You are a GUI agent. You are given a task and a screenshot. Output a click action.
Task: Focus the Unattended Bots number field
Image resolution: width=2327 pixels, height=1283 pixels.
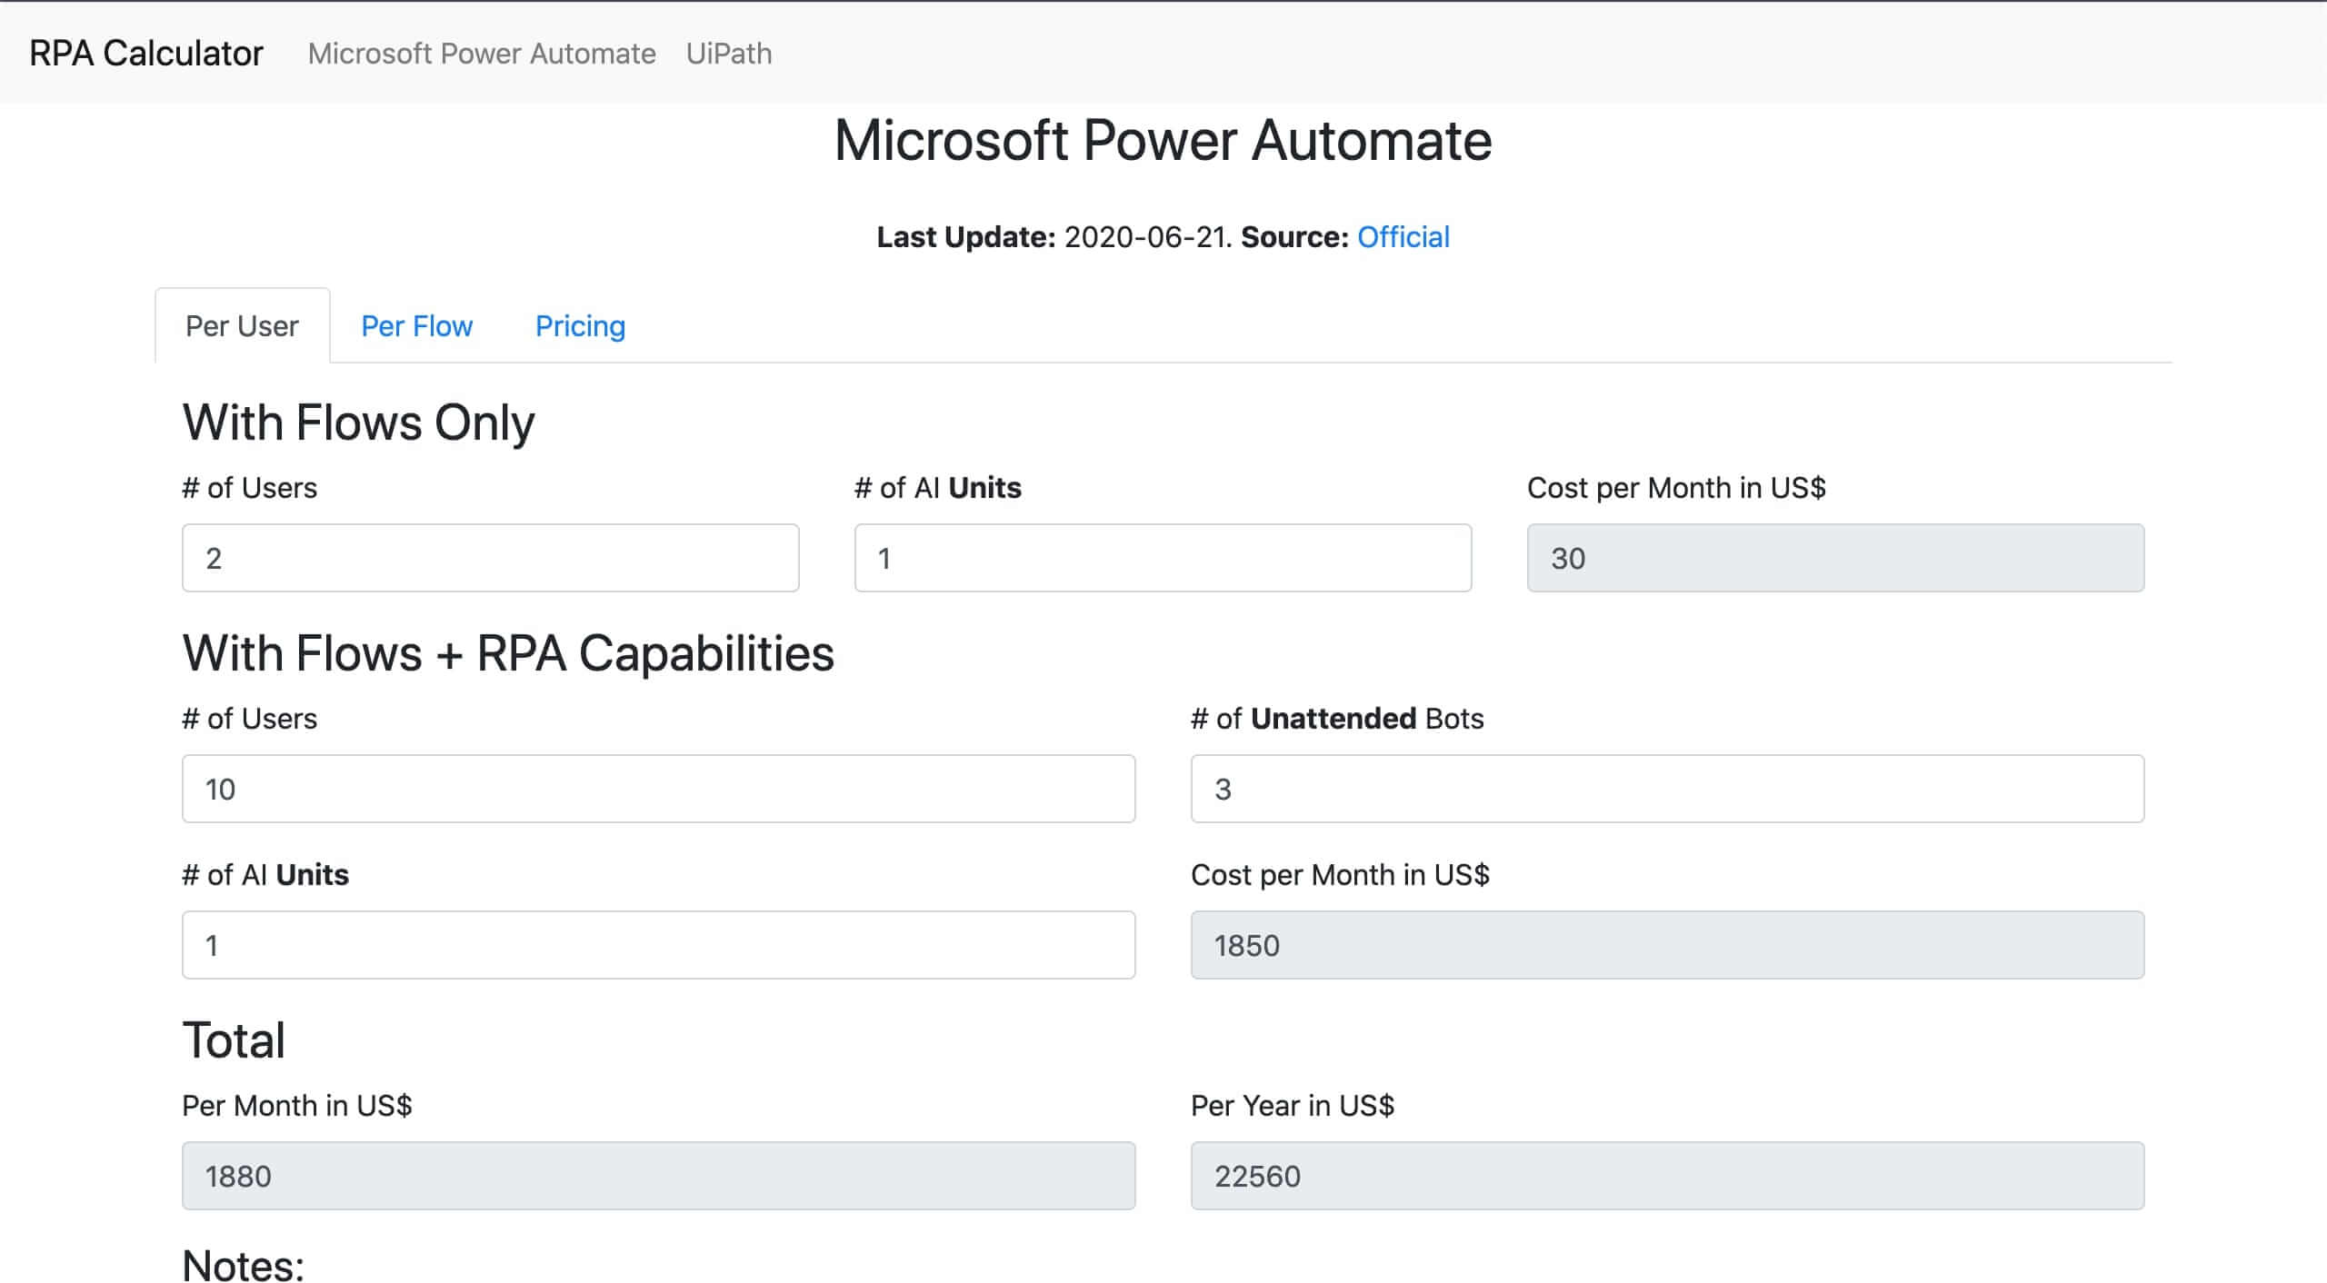(1667, 789)
